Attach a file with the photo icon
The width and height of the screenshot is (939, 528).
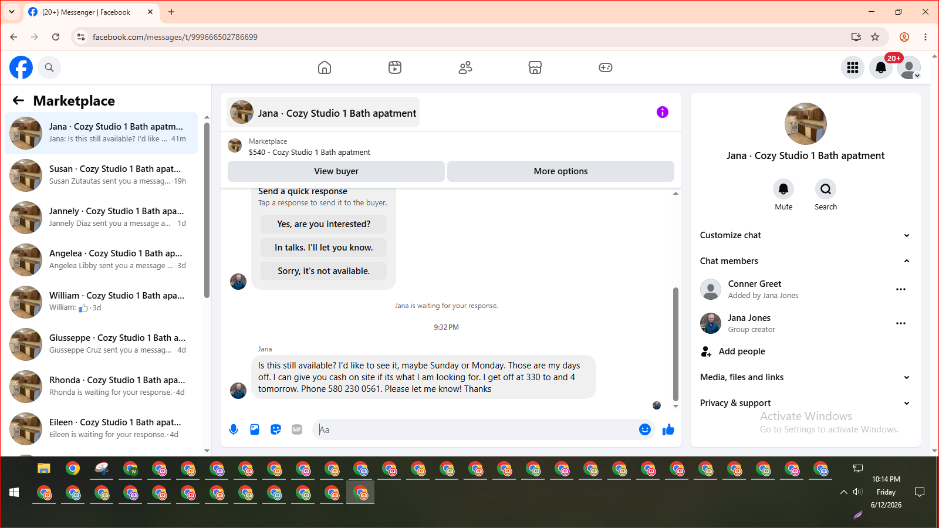pyautogui.click(x=255, y=429)
